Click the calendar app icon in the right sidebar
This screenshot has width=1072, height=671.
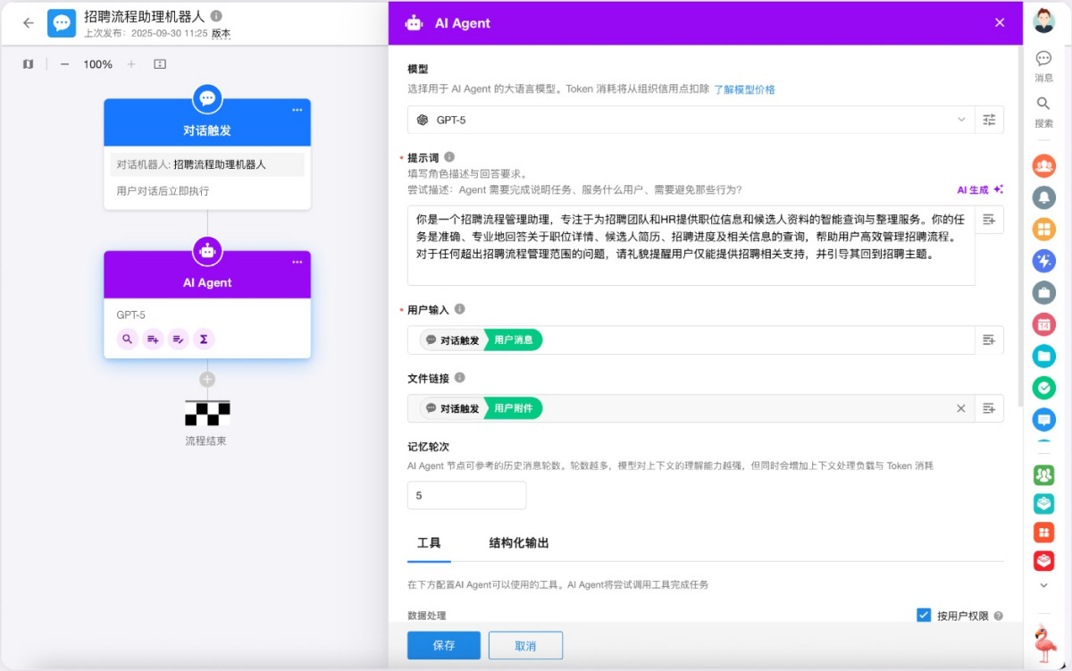tap(1043, 324)
